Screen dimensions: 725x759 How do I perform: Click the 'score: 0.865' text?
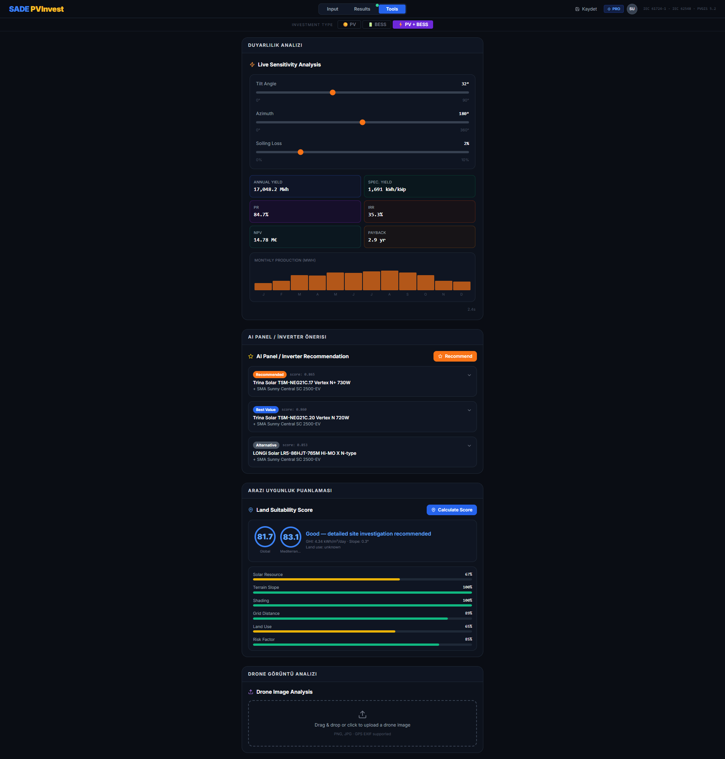[x=302, y=374]
